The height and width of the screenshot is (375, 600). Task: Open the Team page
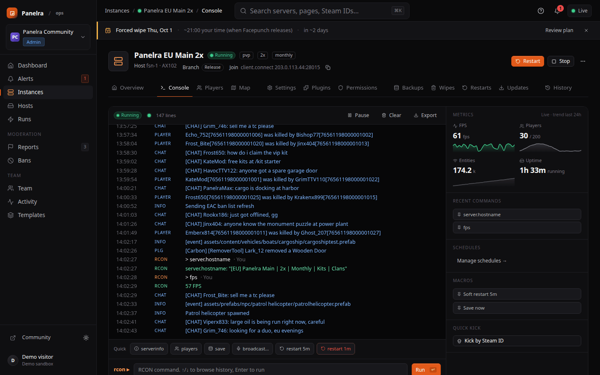pyautogui.click(x=48, y=188)
